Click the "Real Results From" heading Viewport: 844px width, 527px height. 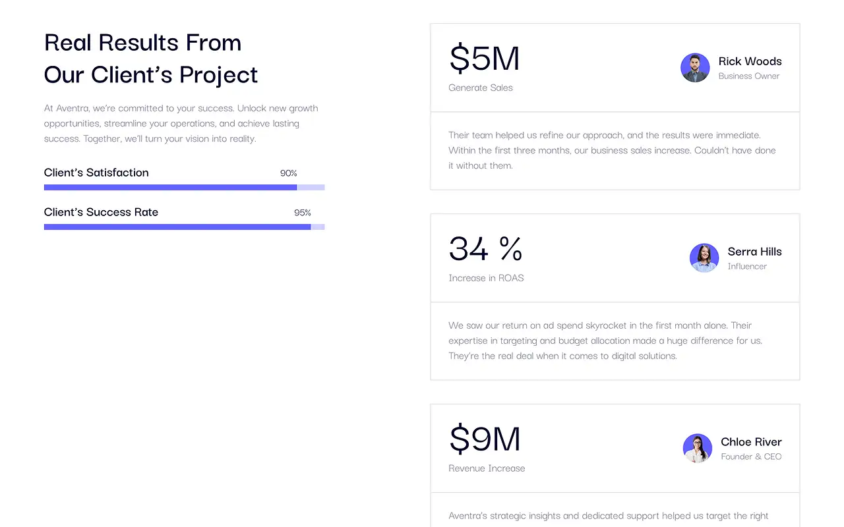(x=142, y=43)
